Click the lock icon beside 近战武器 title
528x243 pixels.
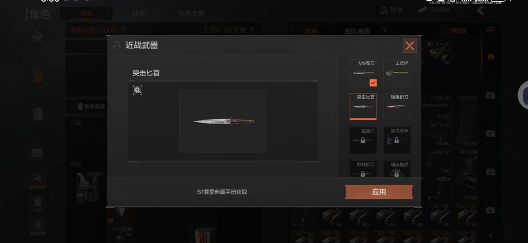point(116,46)
